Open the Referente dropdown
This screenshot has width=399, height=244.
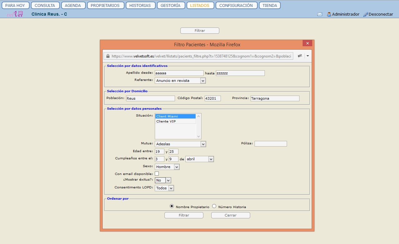180,81
